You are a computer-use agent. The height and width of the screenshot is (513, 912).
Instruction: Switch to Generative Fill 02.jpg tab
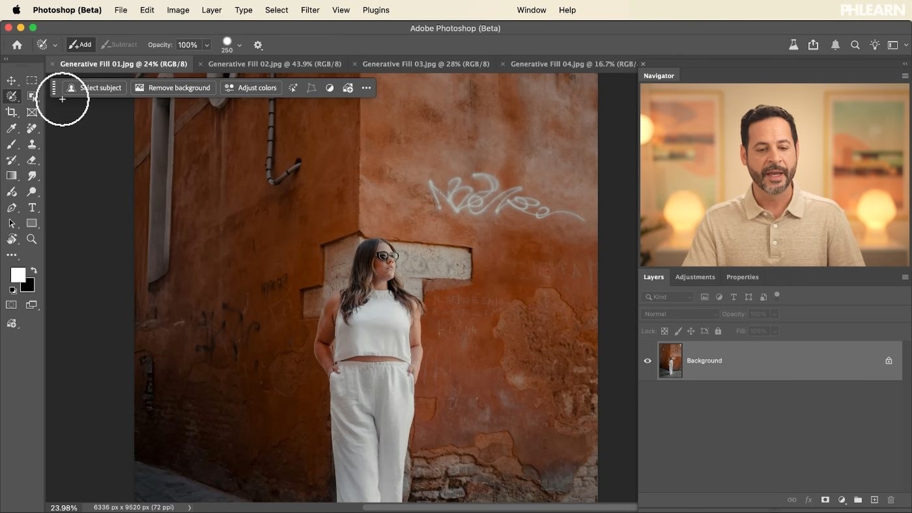coord(274,64)
